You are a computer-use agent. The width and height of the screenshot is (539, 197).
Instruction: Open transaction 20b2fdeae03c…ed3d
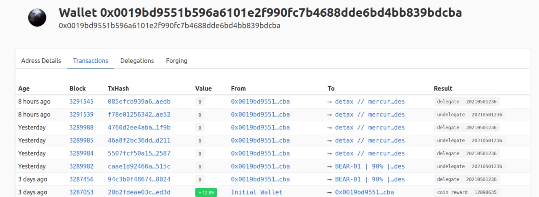click(x=139, y=192)
